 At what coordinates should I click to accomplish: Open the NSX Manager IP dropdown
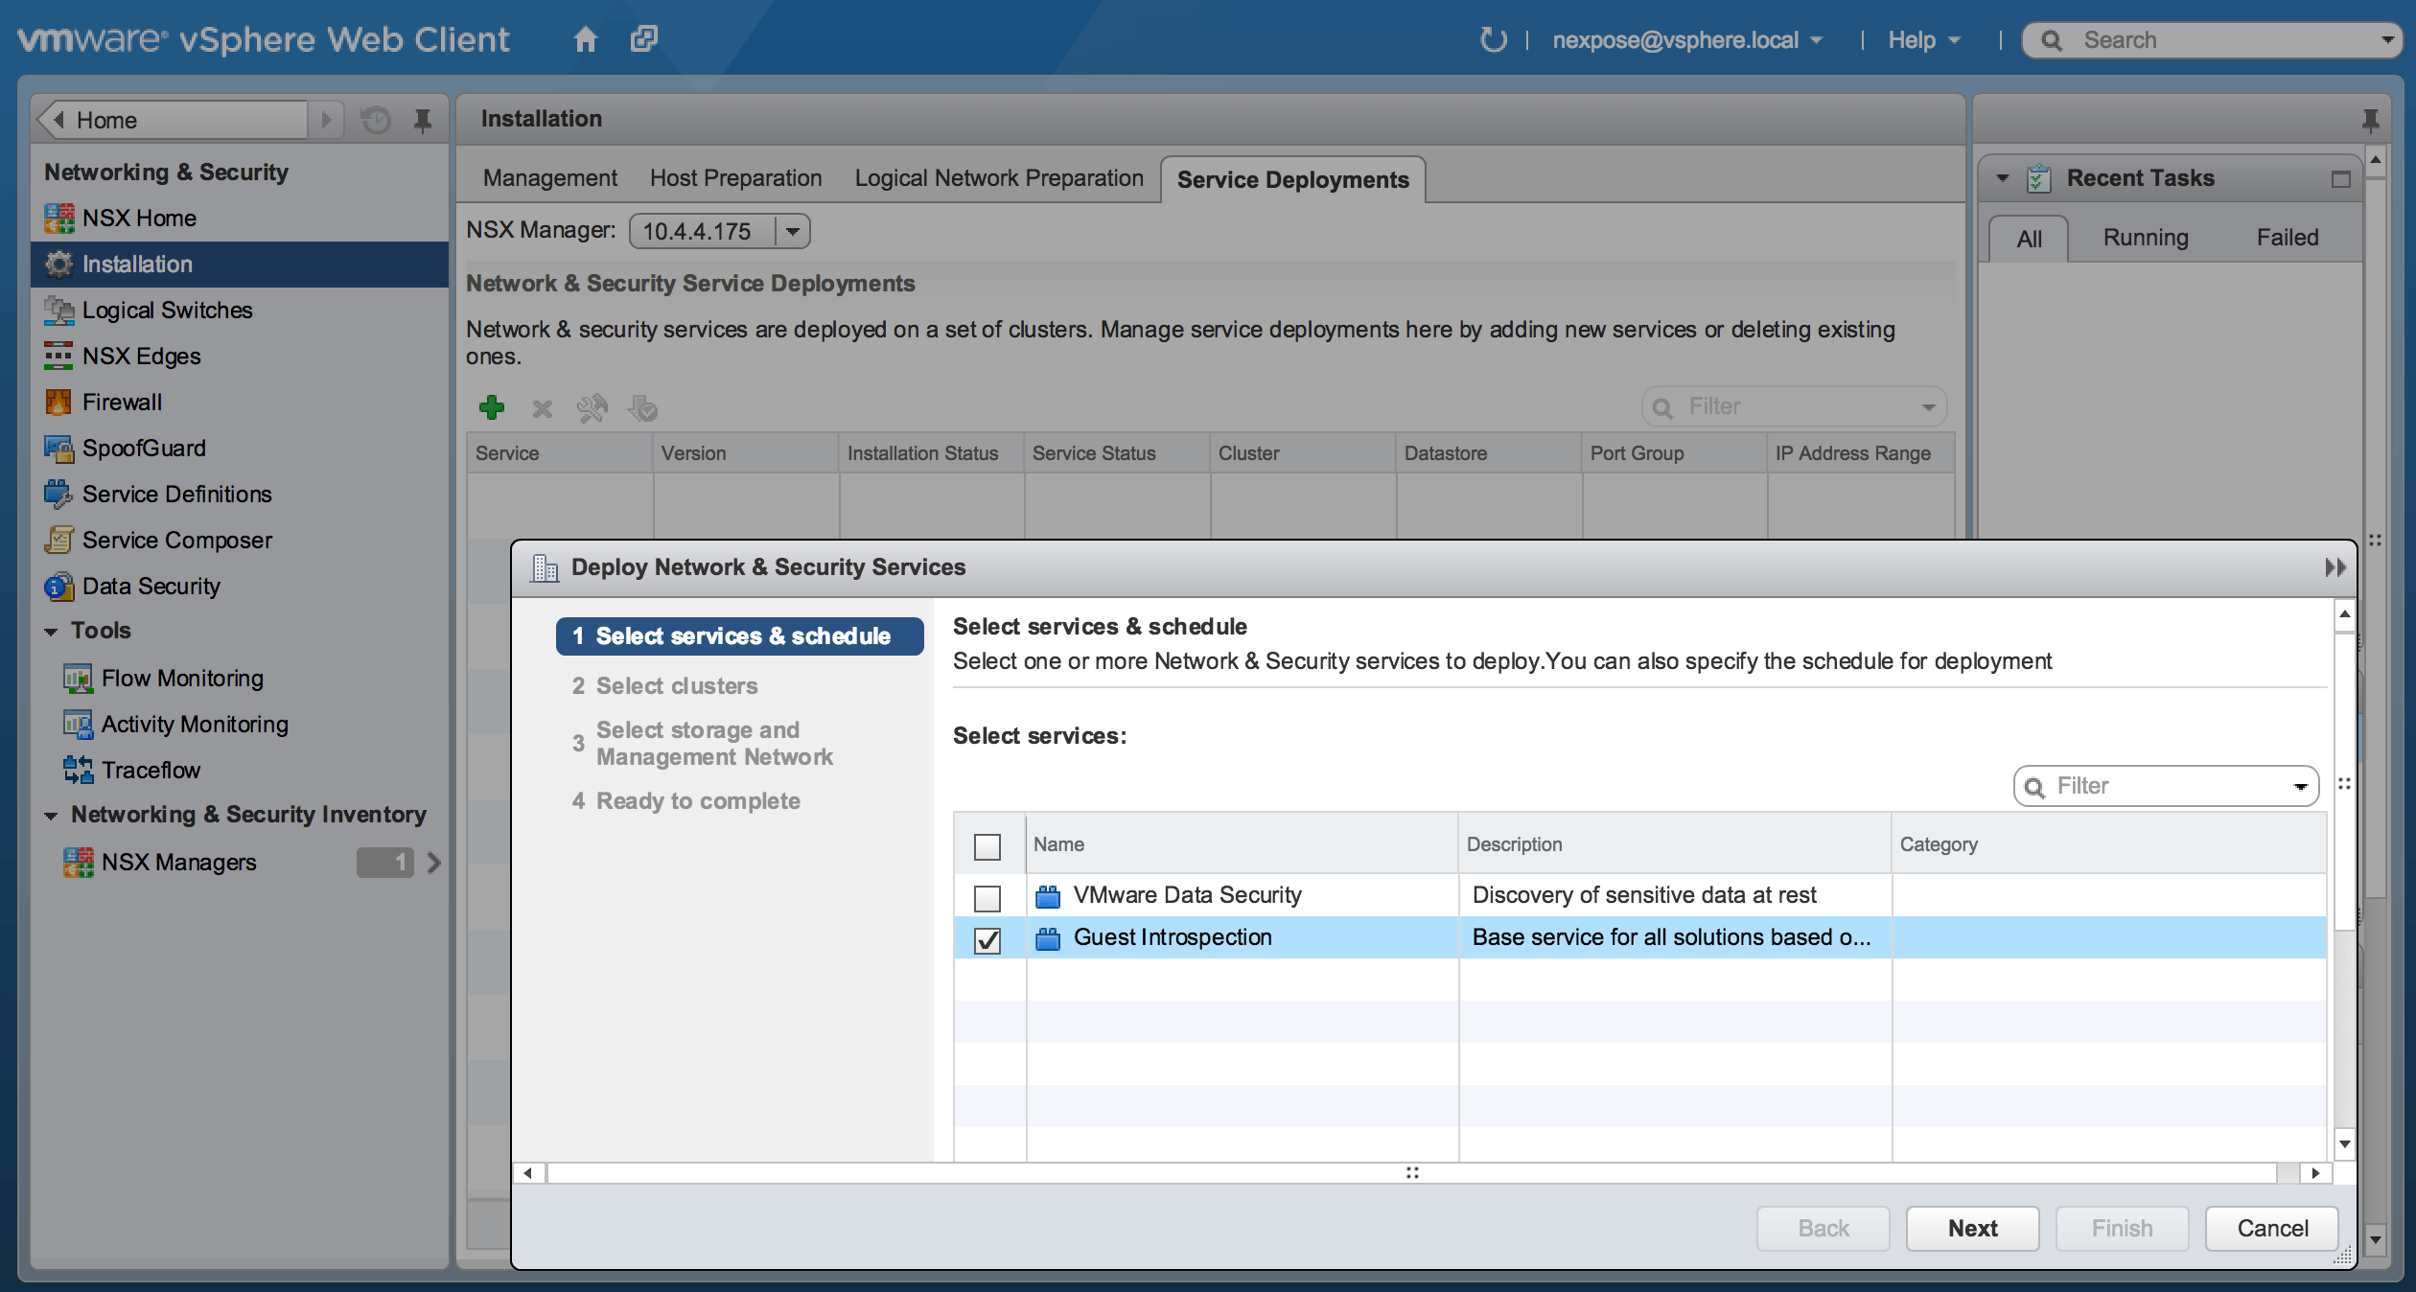792,231
